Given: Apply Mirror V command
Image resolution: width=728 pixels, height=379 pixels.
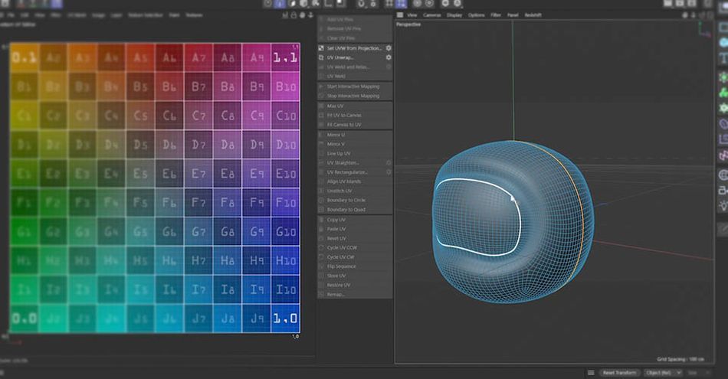Looking at the screenshot, I should click(x=355, y=144).
